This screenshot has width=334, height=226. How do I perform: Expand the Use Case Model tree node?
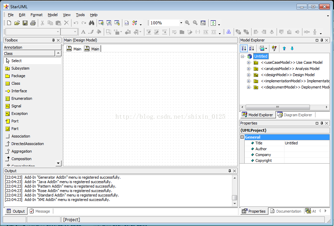tap(248, 62)
